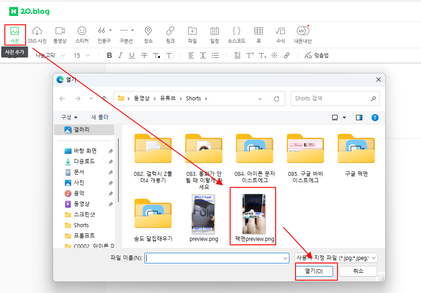Click the 열기(O) open button
This screenshot has height=293, width=421.
(x=314, y=271)
